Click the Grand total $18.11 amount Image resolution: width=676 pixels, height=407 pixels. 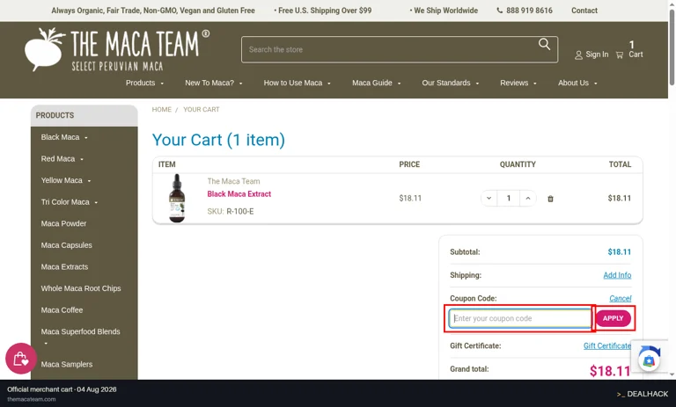pyautogui.click(x=610, y=370)
